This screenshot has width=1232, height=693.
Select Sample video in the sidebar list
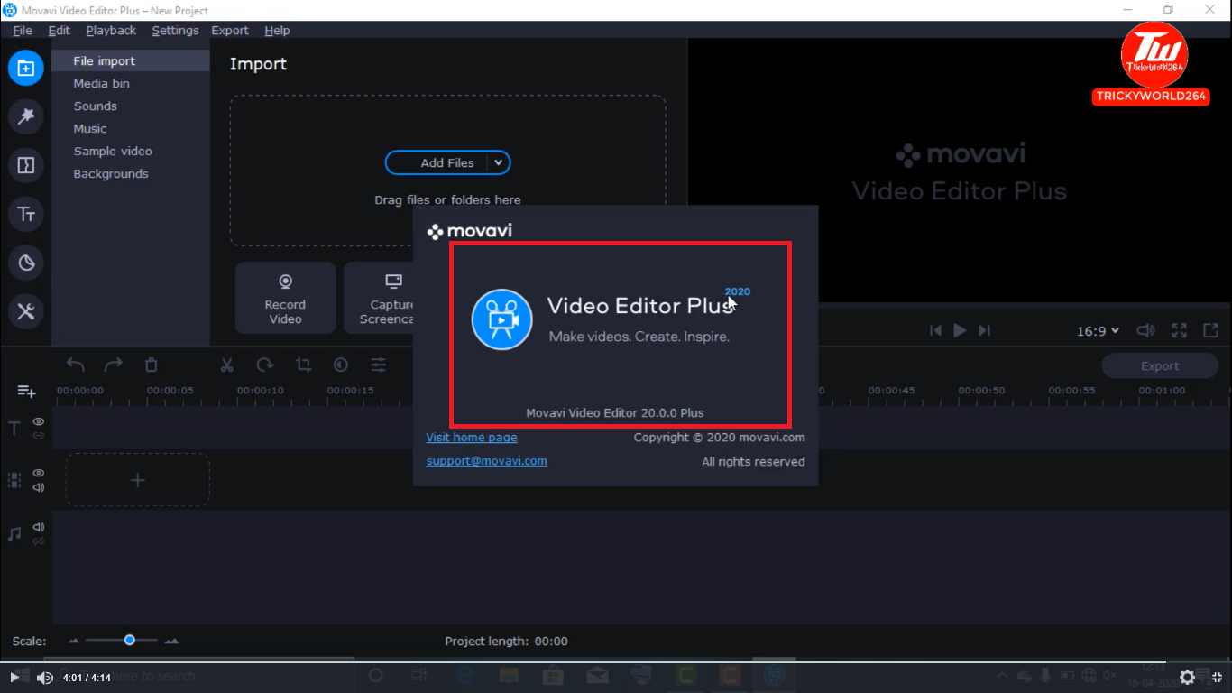pos(131,152)
